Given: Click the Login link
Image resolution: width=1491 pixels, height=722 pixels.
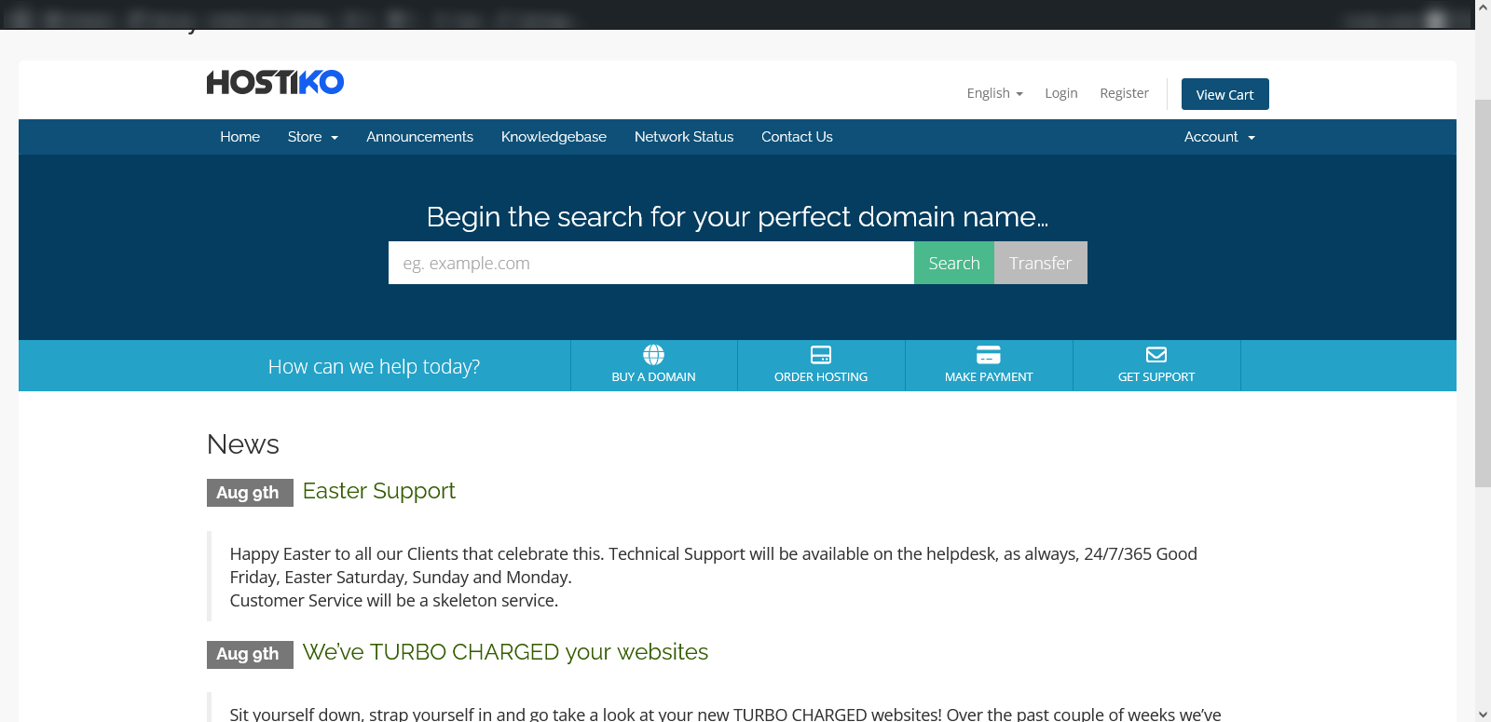Looking at the screenshot, I should [1060, 93].
